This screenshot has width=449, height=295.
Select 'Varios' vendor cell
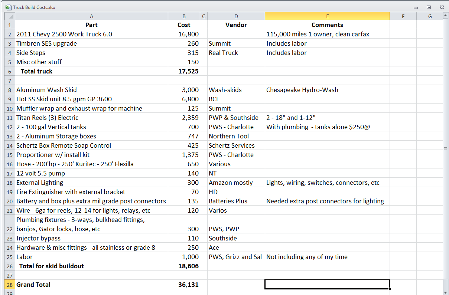(x=236, y=210)
